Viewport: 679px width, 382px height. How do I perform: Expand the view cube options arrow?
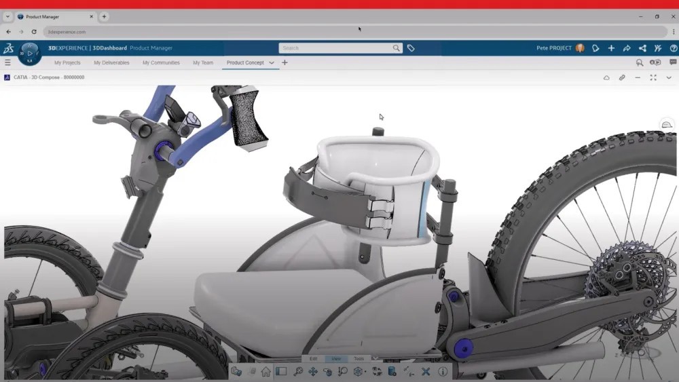pyautogui.click(x=365, y=372)
